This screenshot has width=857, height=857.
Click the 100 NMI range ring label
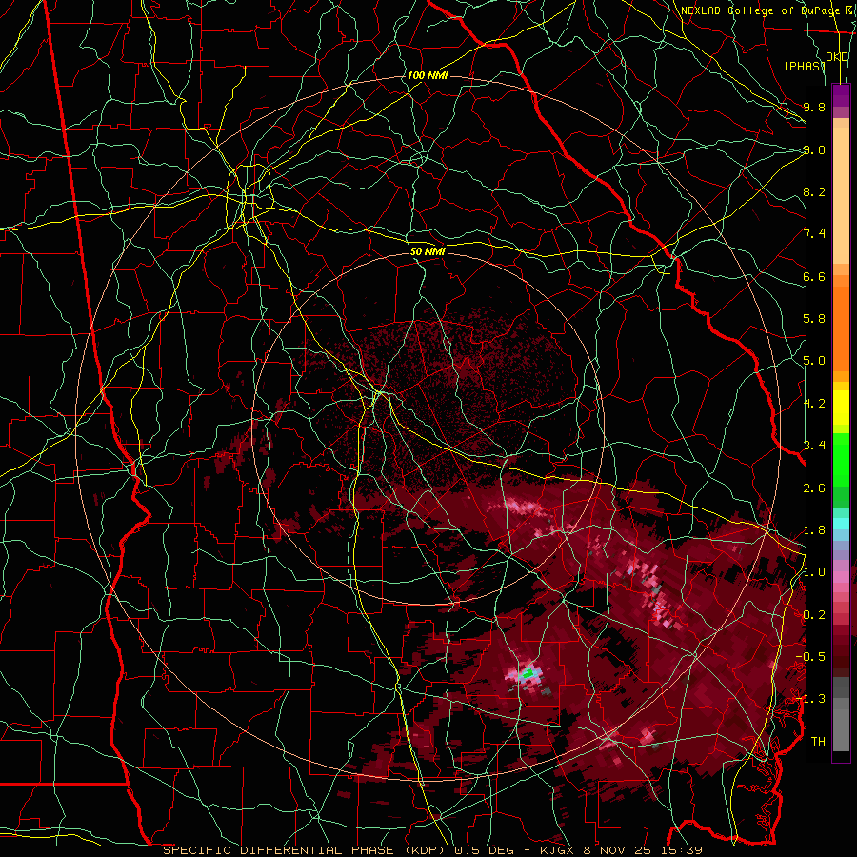point(428,75)
